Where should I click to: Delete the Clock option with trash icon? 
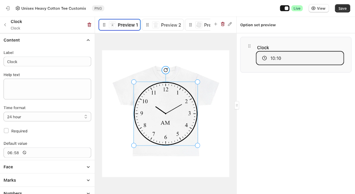89,25
